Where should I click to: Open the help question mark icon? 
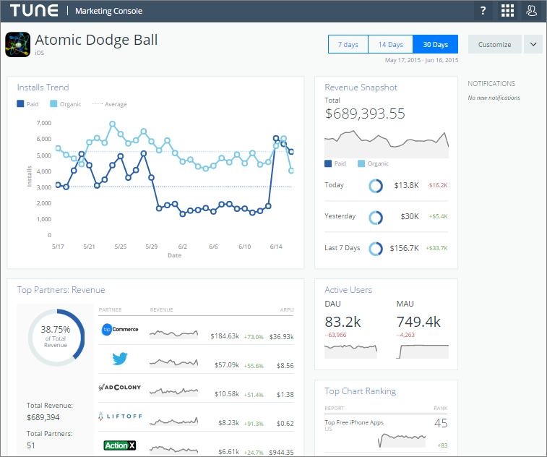coord(483,11)
